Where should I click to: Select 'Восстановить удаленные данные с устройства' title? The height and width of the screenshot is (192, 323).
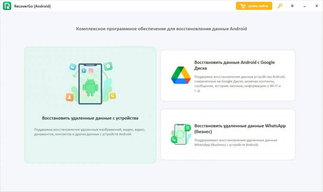(x=90, y=118)
